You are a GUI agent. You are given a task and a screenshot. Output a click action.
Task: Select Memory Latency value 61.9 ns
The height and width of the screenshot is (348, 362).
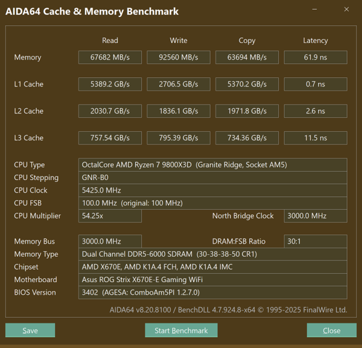coord(316,57)
